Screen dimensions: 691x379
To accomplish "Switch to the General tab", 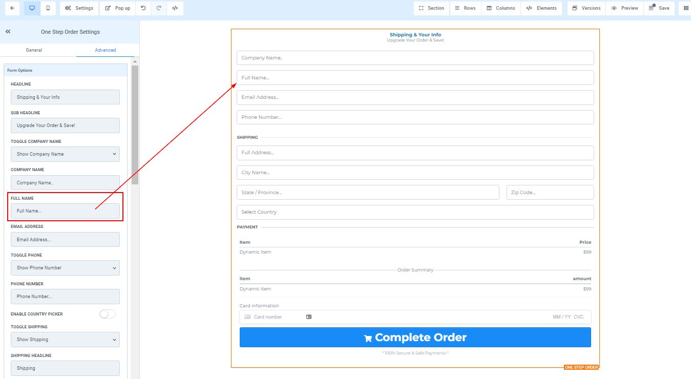I will tap(34, 50).
